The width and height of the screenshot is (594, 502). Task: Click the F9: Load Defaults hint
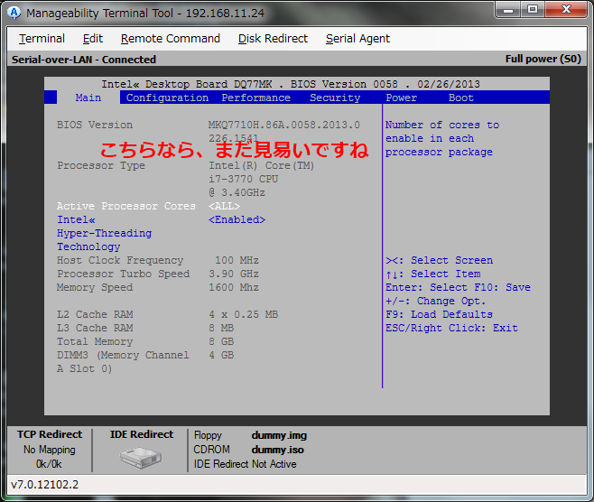tap(439, 314)
